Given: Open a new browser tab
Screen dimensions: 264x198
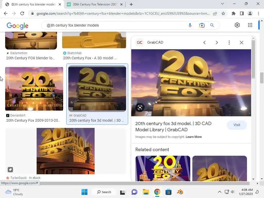Looking at the screenshot, I should coord(131,4).
